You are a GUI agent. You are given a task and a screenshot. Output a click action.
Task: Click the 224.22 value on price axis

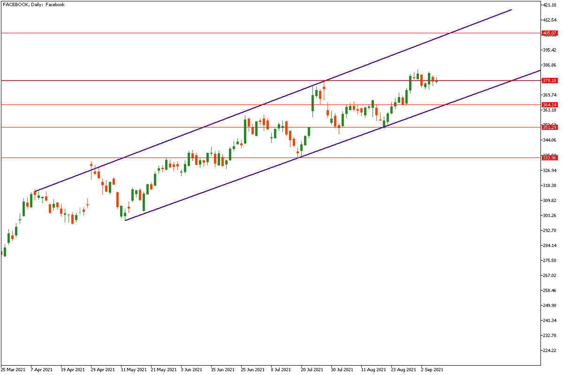pos(550,351)
